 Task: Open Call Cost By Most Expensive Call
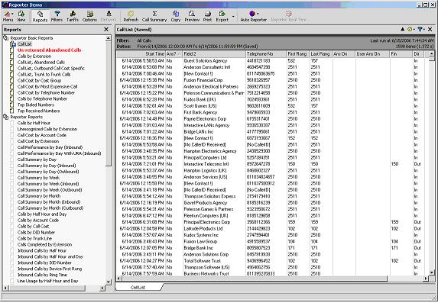point(47,86)
